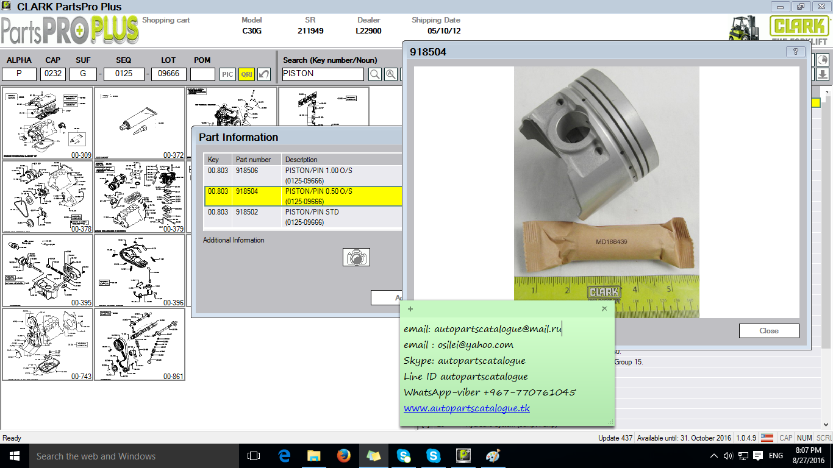833x468 pixels.
Task: Select thumbnail 00-379 diagram
Action: 140,197
